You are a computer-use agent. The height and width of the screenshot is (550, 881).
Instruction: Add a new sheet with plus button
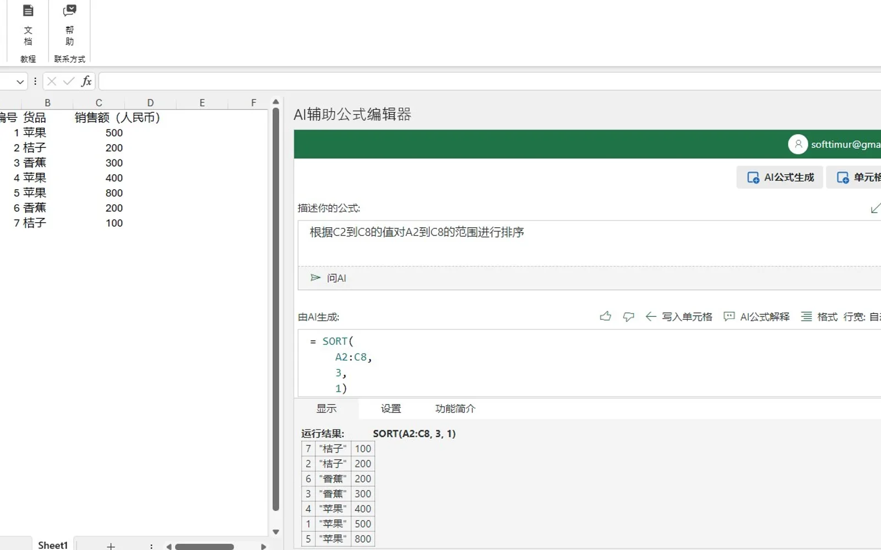[x=111, y=546]
